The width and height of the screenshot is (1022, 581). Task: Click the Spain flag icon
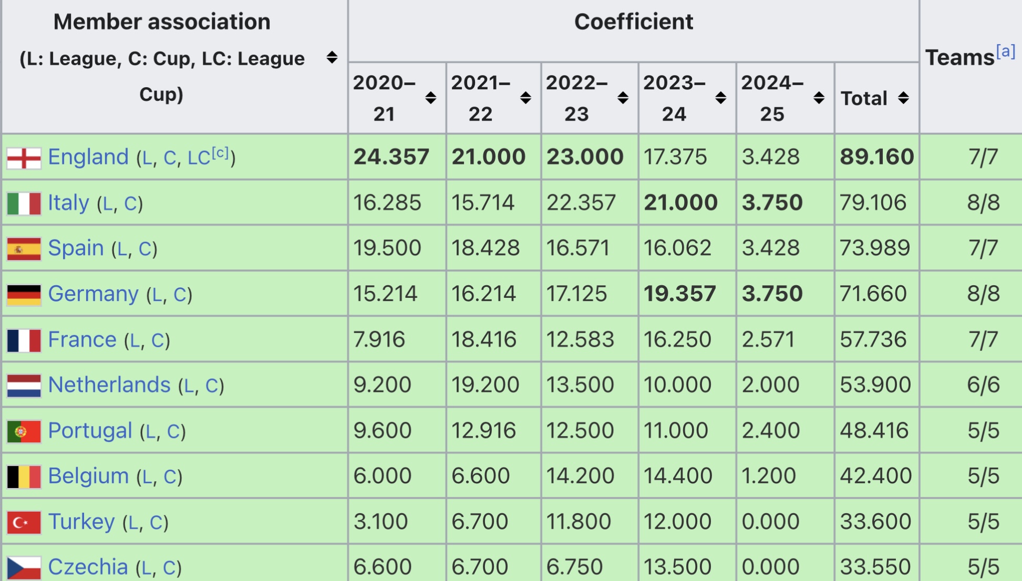click(x=24, y=249)
